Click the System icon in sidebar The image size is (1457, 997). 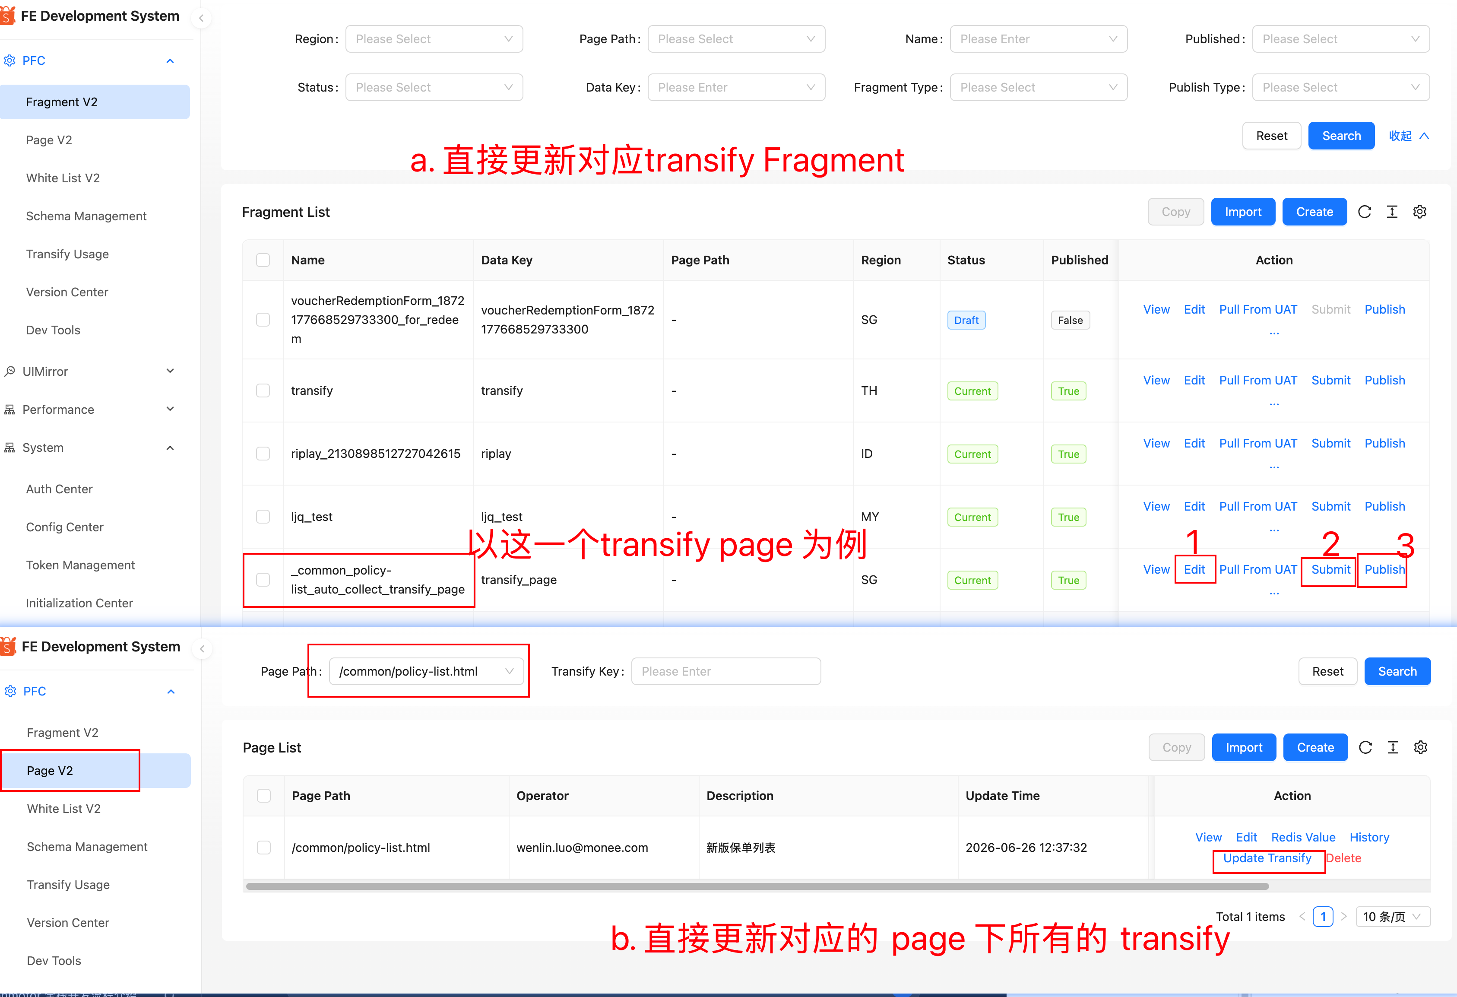(10, 448)
